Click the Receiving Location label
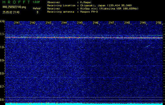Viewport: 165px width, 105px height. coord(61,6)
